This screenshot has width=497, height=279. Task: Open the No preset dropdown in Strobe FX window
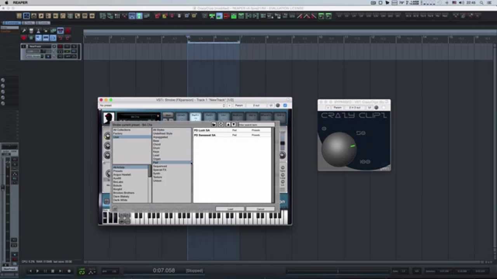(162, 105)
